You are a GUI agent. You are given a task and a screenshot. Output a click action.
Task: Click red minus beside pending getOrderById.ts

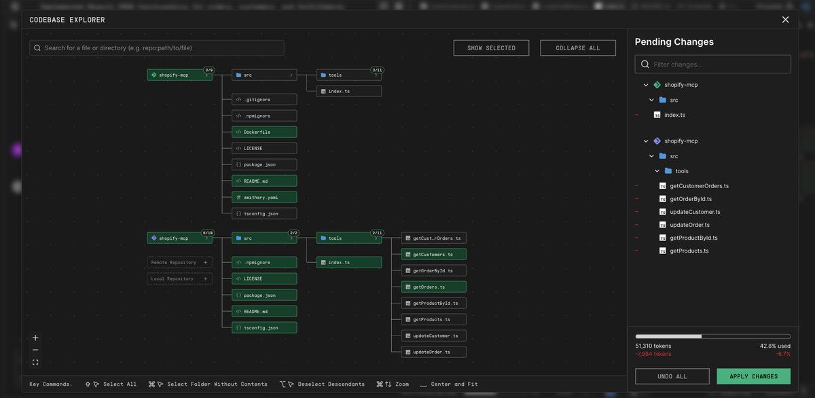tap(637, 198)
